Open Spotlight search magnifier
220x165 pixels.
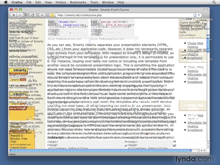click(214, 2)
